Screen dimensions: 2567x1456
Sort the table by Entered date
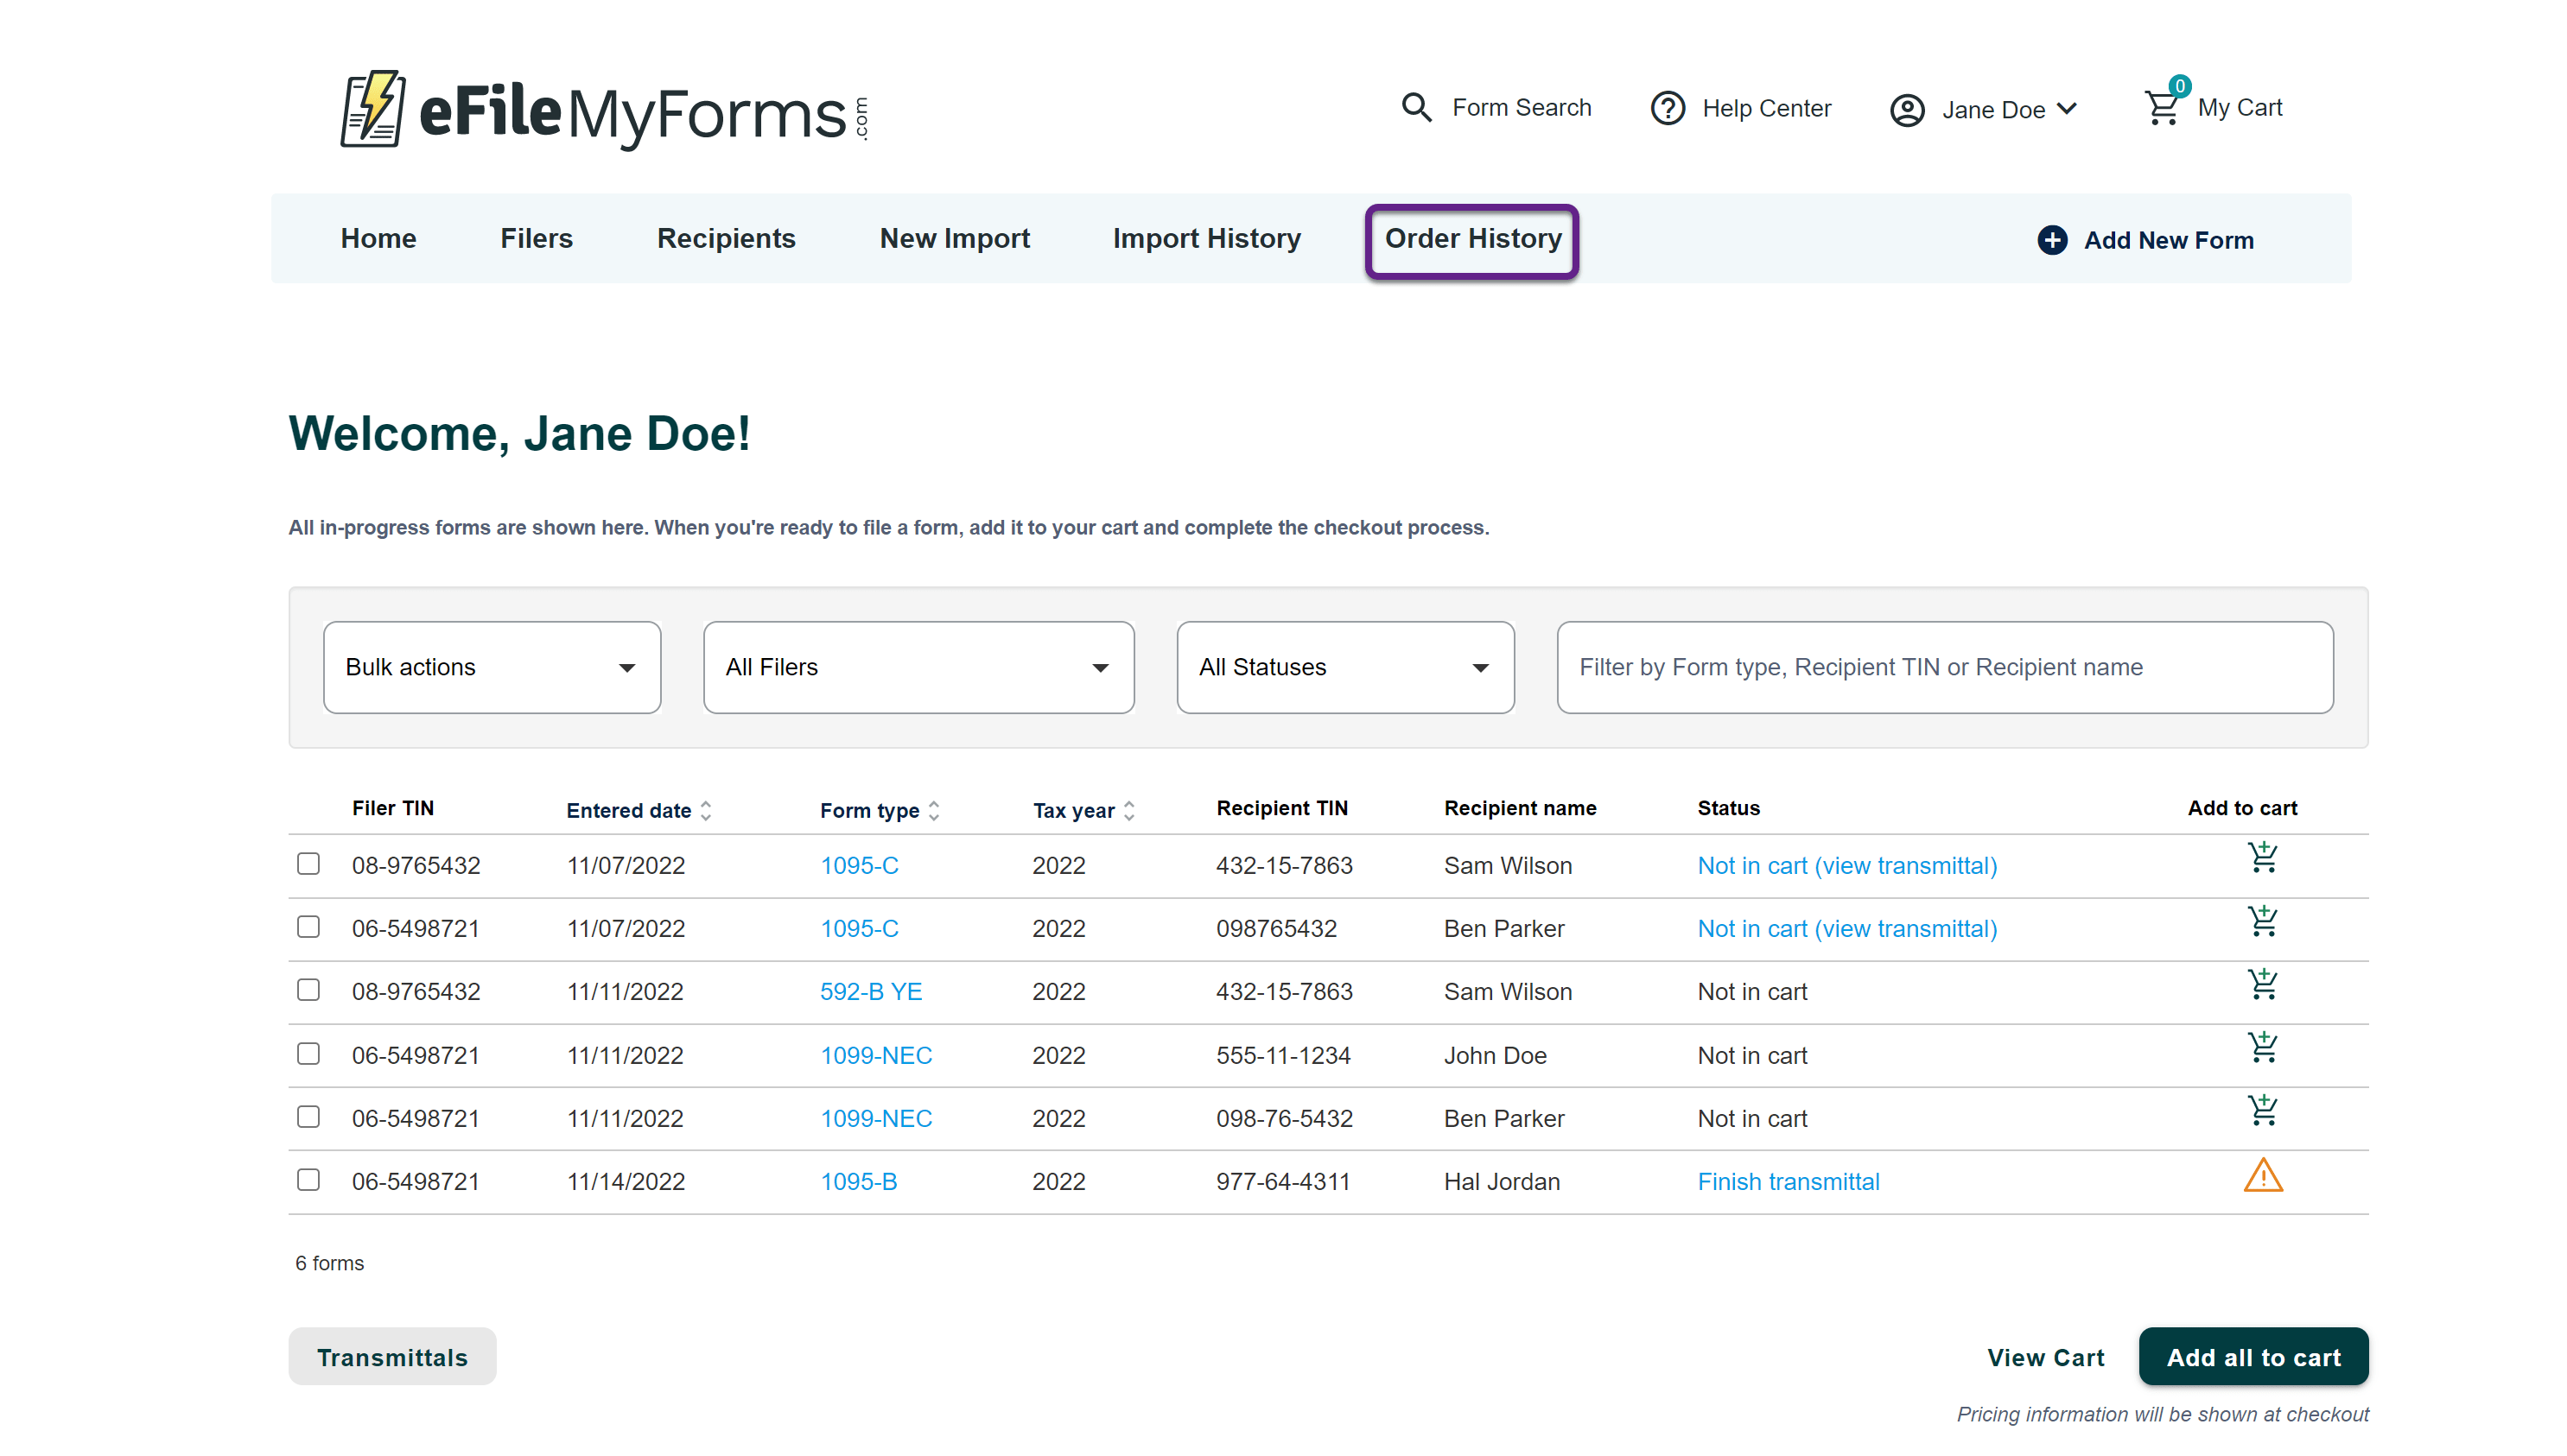(639, 811)
